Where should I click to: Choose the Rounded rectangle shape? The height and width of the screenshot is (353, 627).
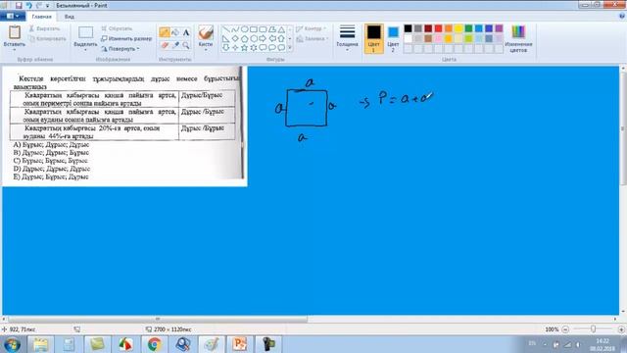pyautogui.click(x=263, y=29)
